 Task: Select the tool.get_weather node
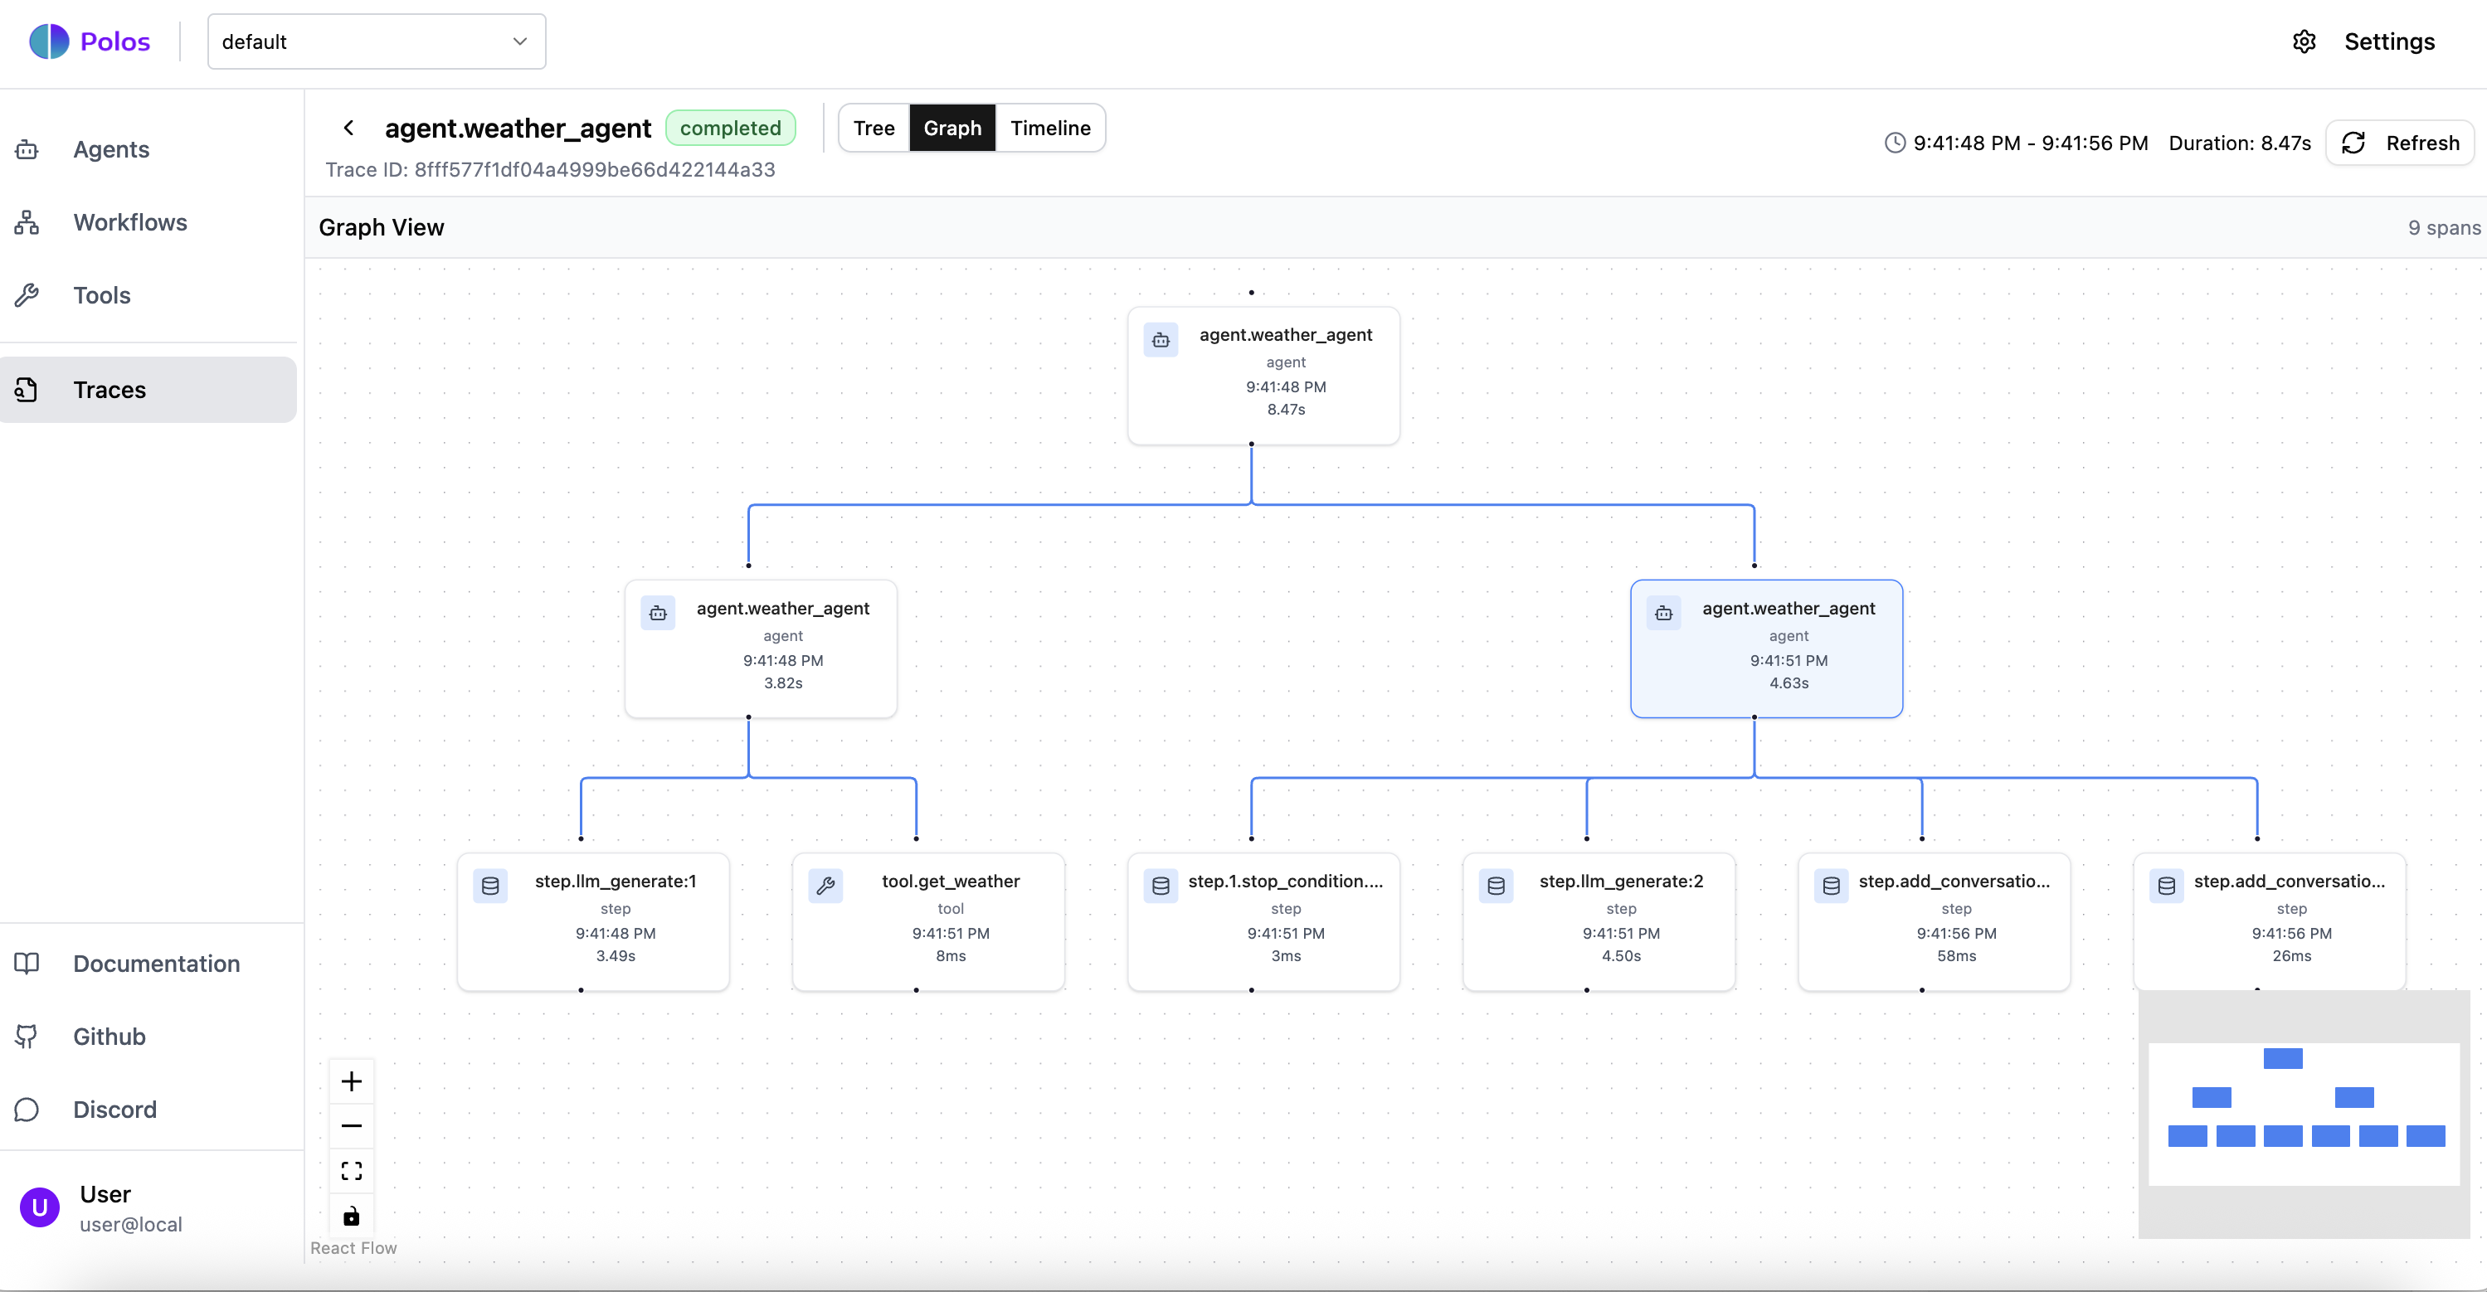(927, 920)
